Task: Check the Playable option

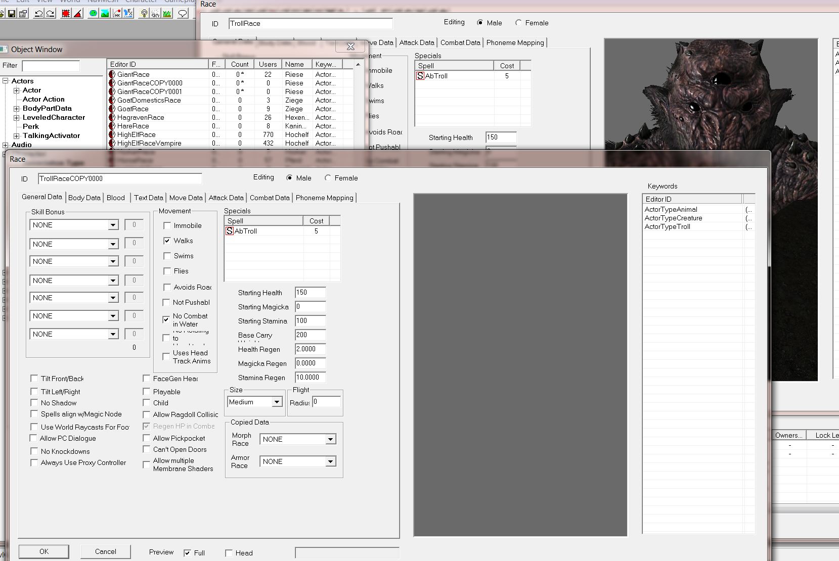Action: click(147, 392)
